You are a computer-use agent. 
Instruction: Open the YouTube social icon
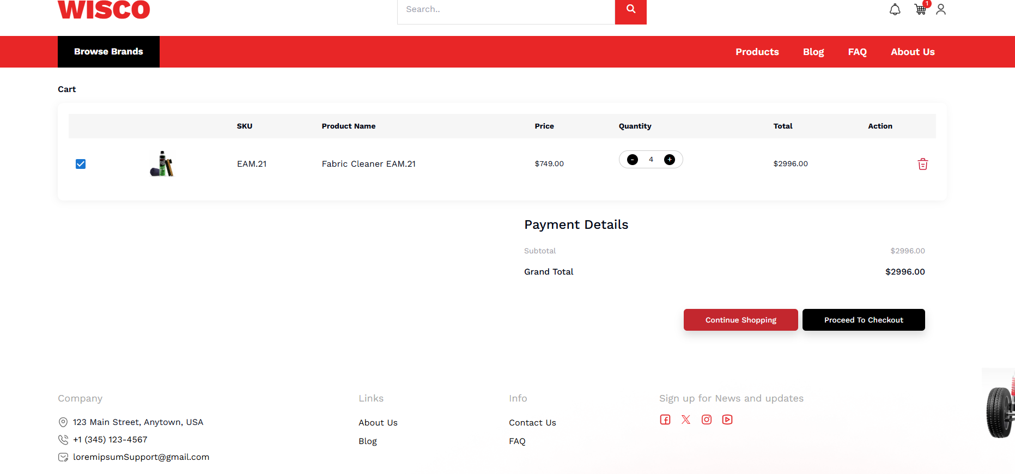click(x=727, y=420)
